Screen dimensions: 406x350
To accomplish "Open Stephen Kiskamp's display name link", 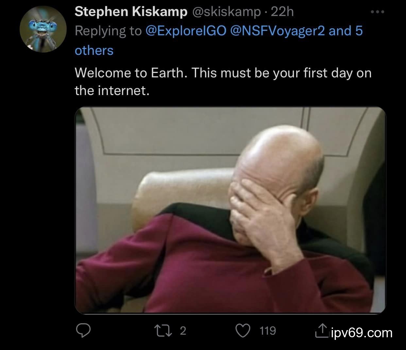I will pyautogui.click(x=131, y=12).
